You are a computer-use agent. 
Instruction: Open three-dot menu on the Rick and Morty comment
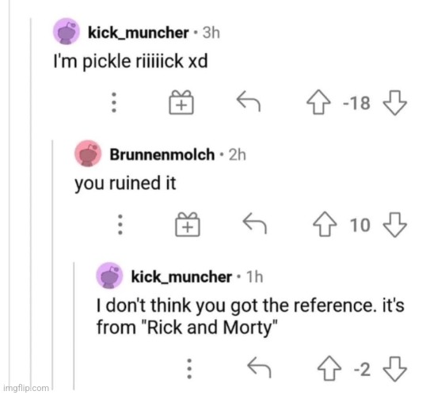[x=189, y=369]
